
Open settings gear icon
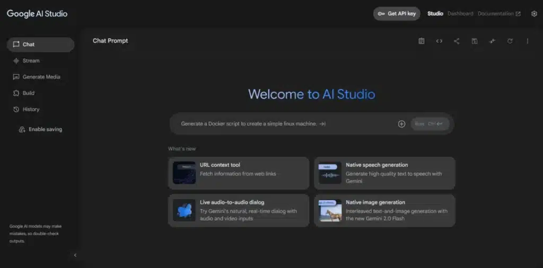pos(534,14)
